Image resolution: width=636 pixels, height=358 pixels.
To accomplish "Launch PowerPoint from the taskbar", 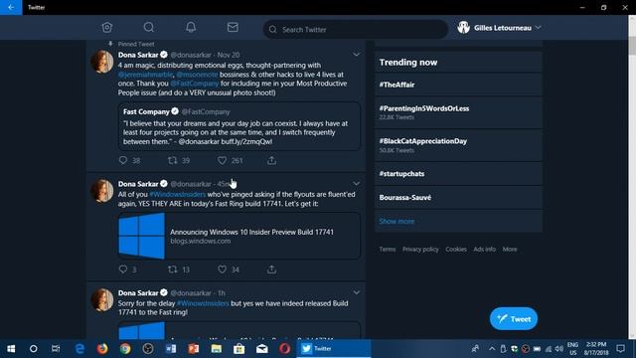I will point(194,348).
